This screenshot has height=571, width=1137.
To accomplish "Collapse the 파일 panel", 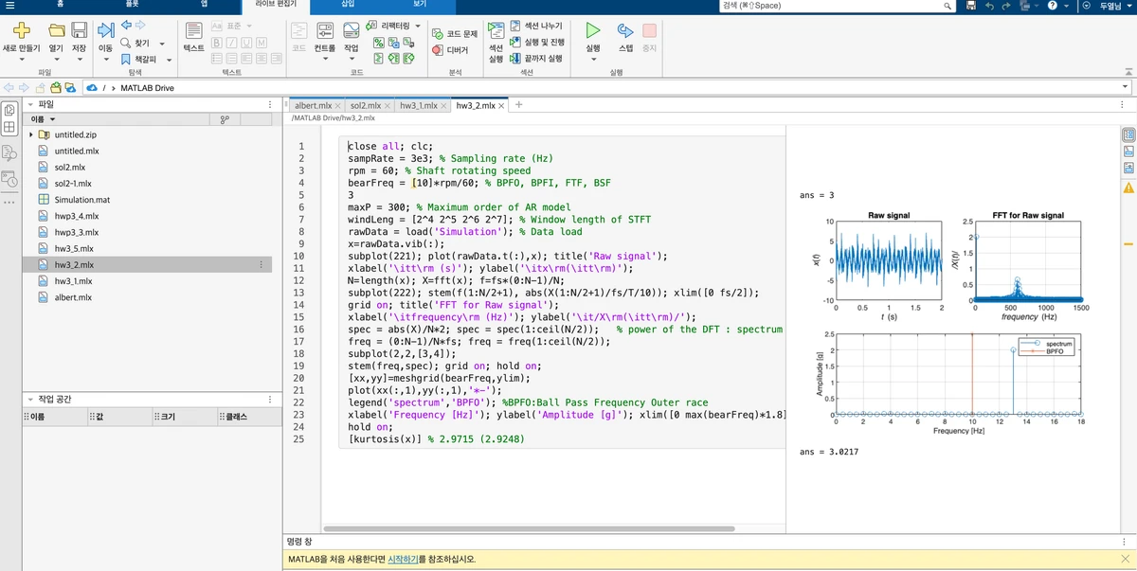I will click(29, 104).
